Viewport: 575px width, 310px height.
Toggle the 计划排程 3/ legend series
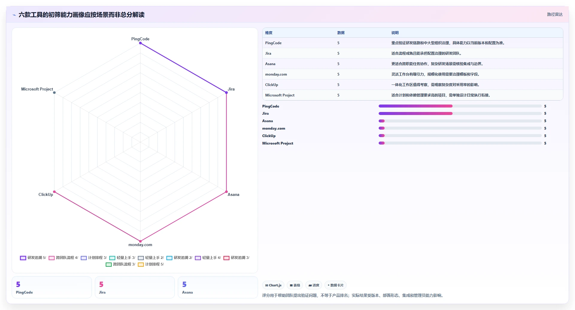[94, 258]
